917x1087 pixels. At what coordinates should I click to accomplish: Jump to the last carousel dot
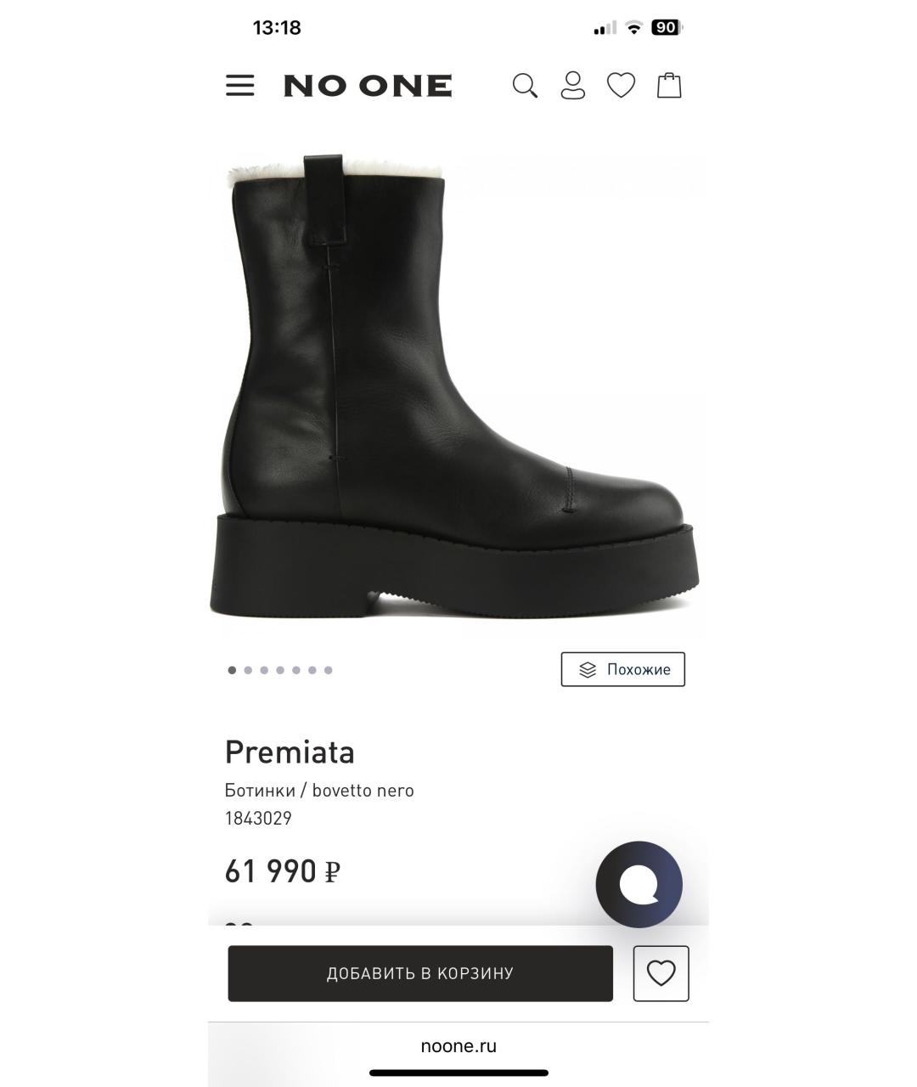pos(329,670)
